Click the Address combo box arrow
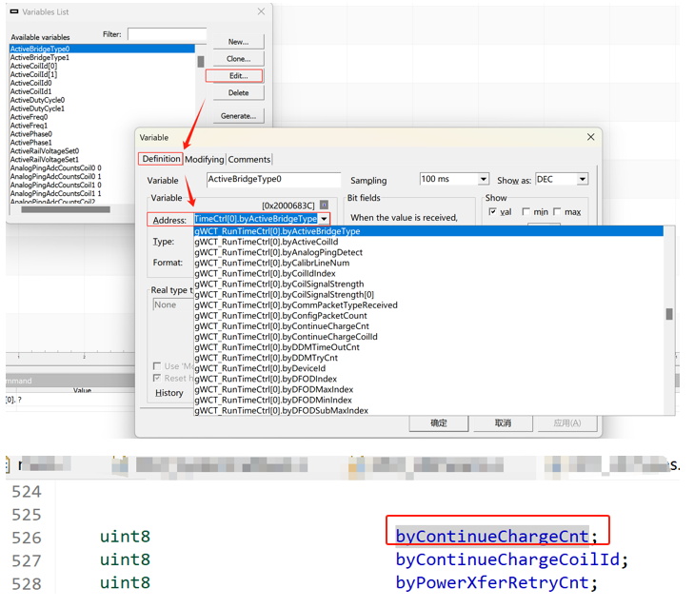 [324, 220]
